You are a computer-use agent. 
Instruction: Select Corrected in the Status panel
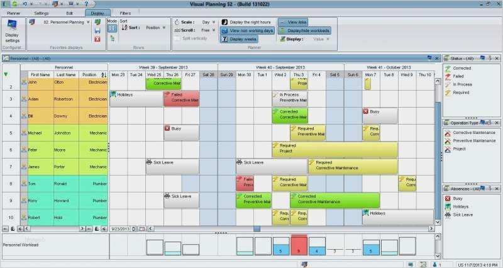(458, 68)
